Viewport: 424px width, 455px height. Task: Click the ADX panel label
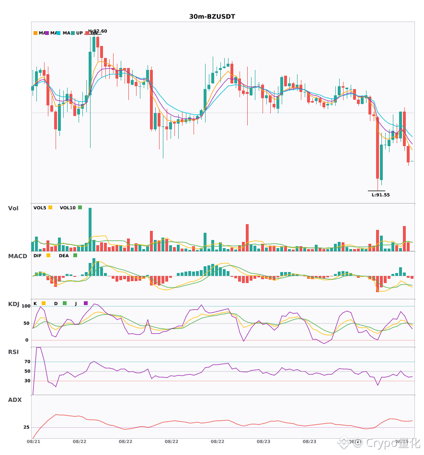coord(15,400)
